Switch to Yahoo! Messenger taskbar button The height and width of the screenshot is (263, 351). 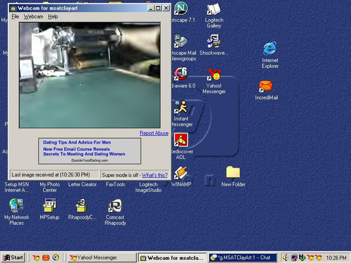point(102,258)
